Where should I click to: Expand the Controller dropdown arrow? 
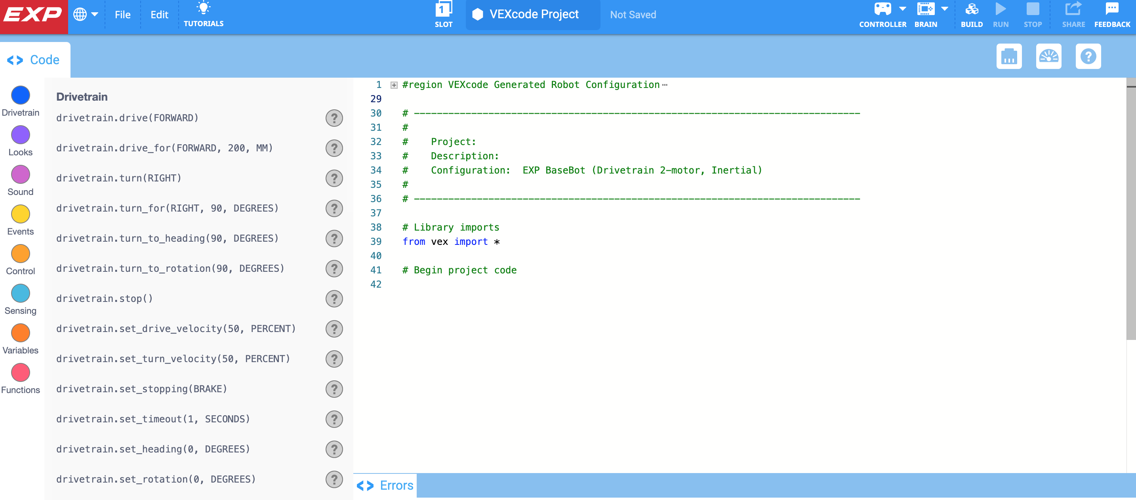click(x=902, y=8)
